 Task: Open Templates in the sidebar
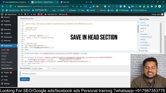coord(8,33)
